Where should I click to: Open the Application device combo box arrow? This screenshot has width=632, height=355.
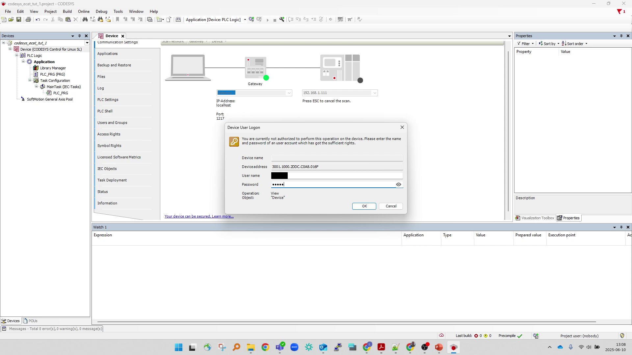245,20
